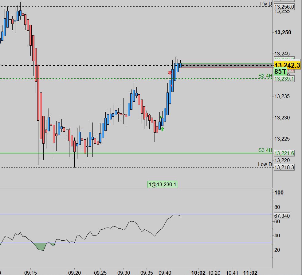Select the S3 4H support label
Screen dimensions: 302x275
click(x=265, y=150)
